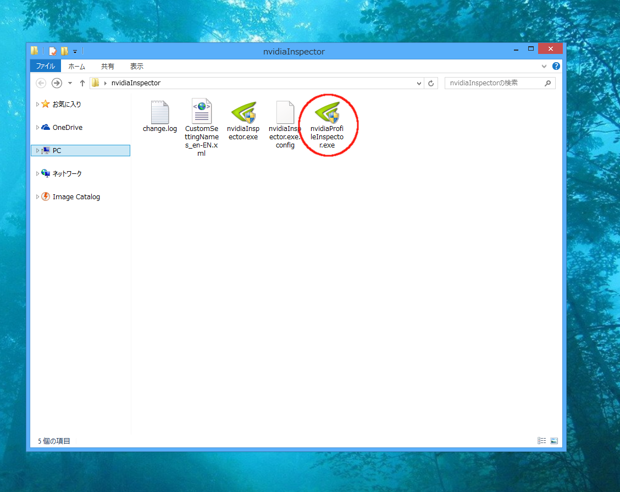The image size is (620, 492).
Task: Switch to details view in status bar
Action: [542, 441]
